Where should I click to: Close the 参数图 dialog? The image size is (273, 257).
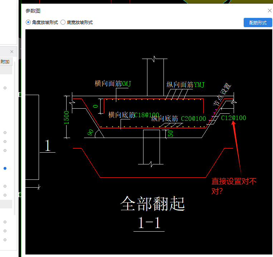tap(269, 11)
